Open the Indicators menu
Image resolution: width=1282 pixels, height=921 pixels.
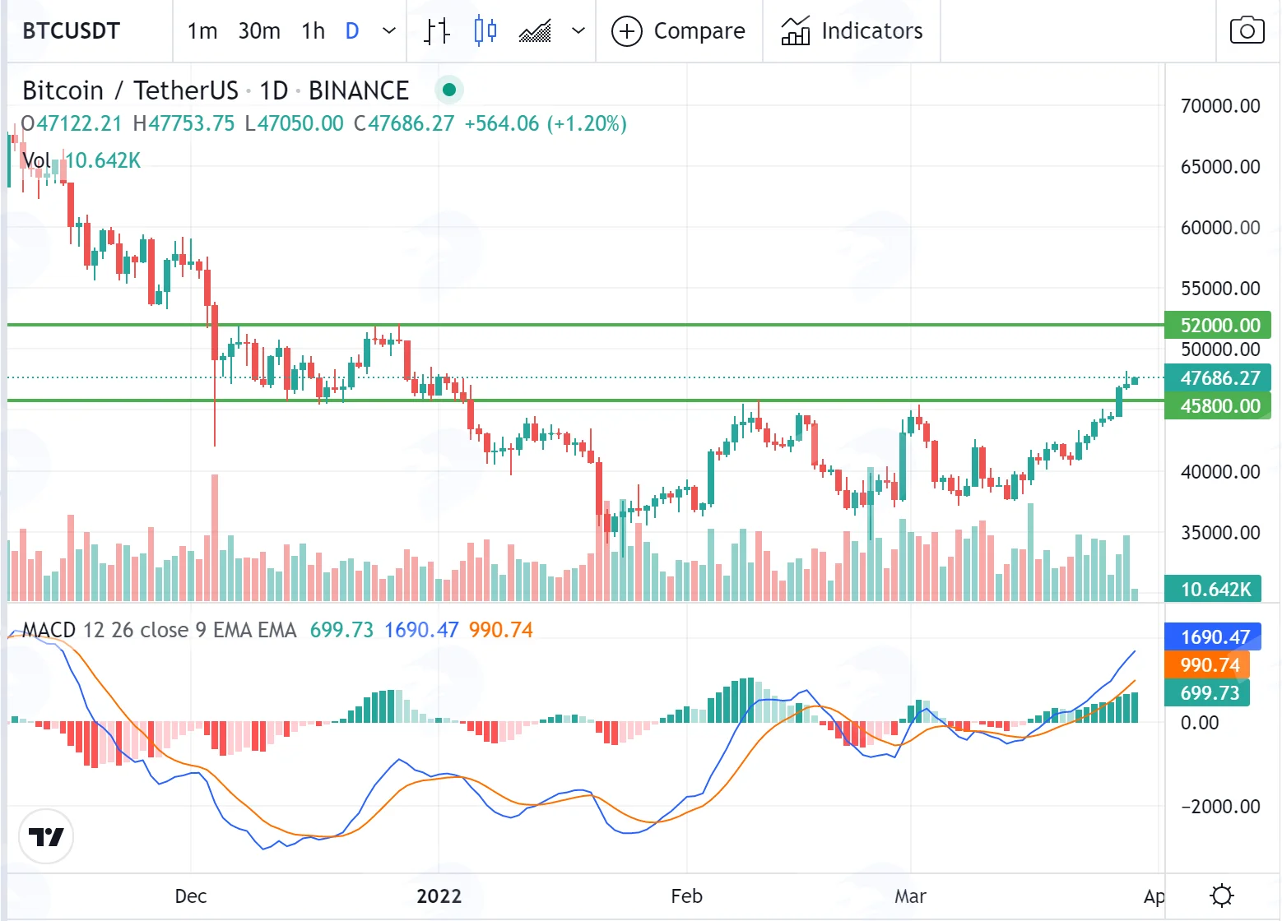[x=852, y=31]
